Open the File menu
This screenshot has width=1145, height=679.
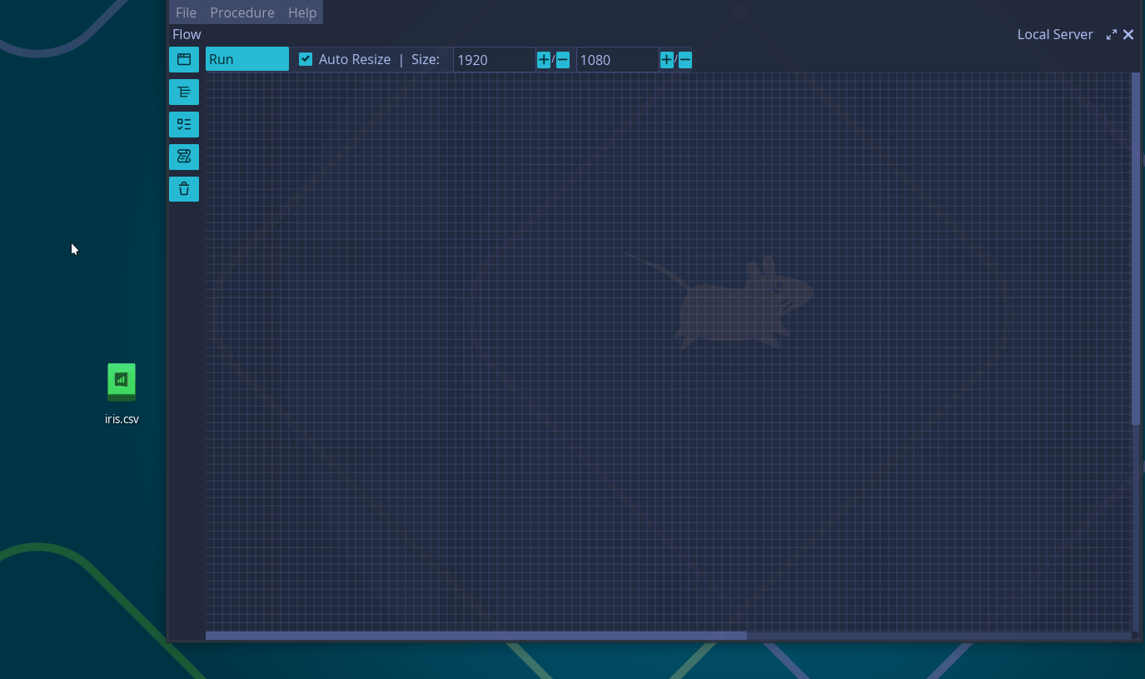pyautogui.click(x=186, y=12)
